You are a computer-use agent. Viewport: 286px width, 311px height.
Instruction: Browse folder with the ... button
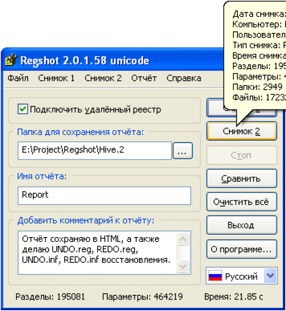click(183, 151)
